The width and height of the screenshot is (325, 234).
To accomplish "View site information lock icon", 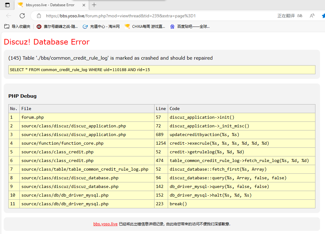I will tap(39, 16).
